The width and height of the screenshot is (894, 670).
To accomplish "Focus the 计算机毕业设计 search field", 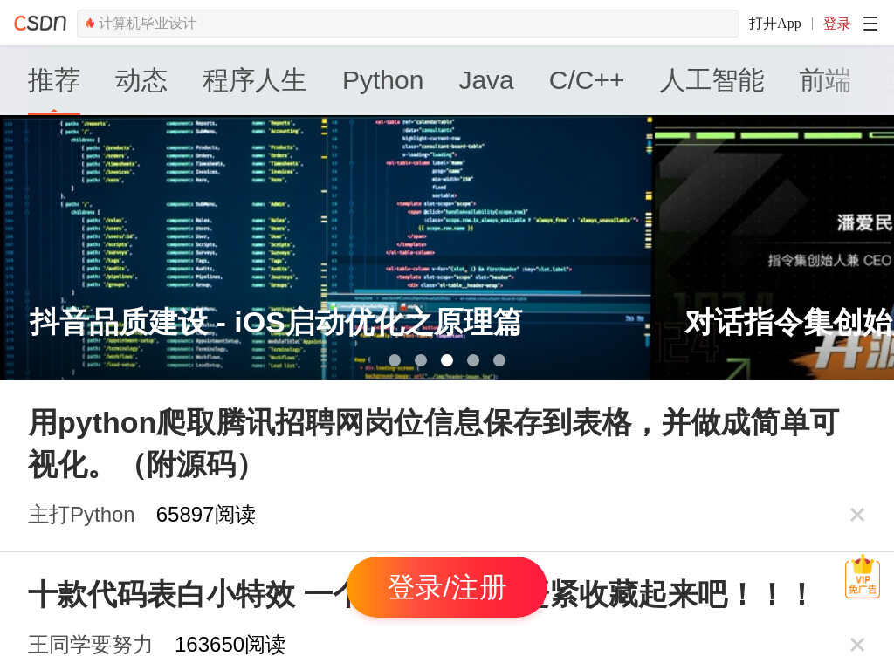I will 408,24.
